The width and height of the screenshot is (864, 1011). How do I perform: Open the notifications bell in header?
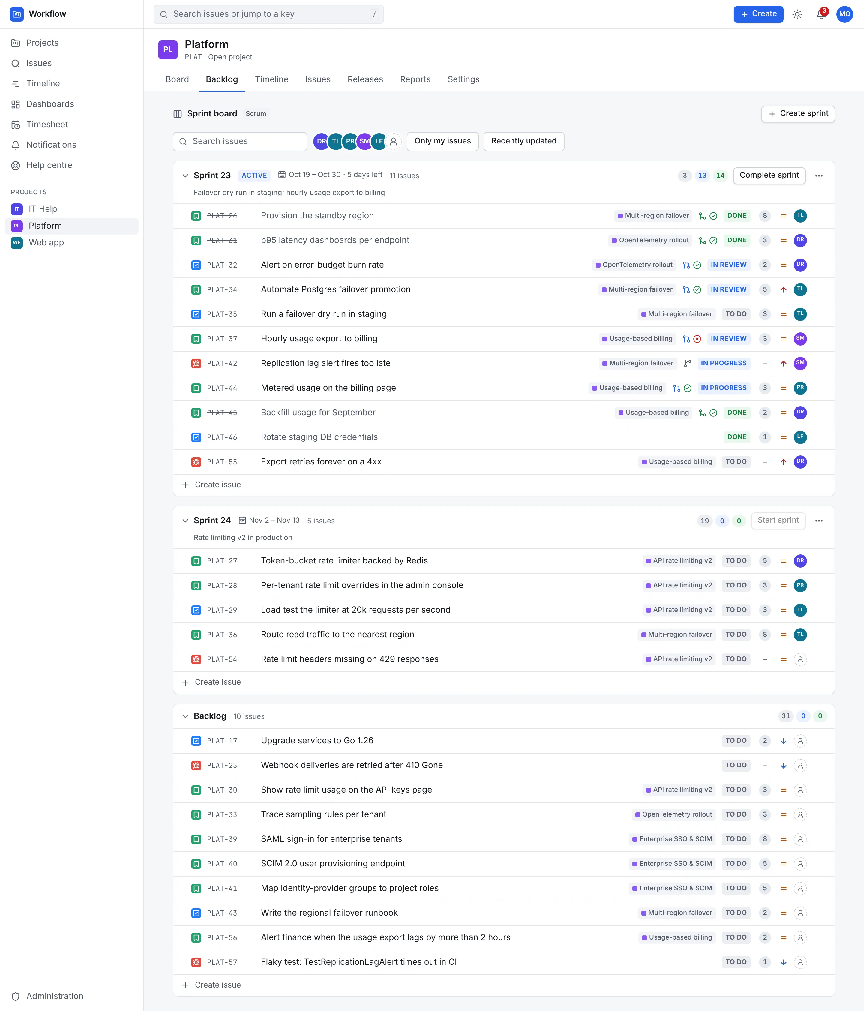coord(821,14)
